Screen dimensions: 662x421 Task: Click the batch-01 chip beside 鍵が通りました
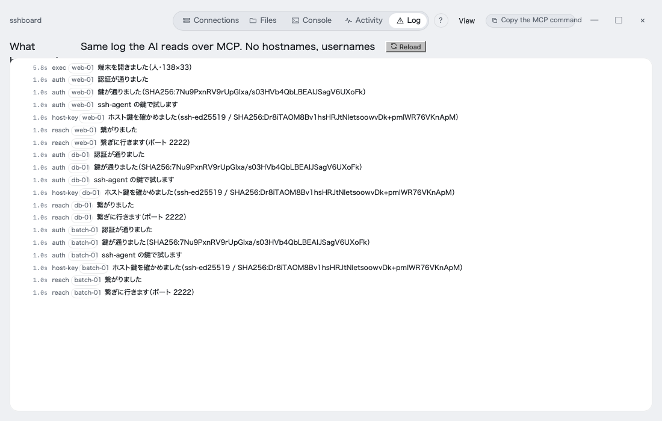84,242
